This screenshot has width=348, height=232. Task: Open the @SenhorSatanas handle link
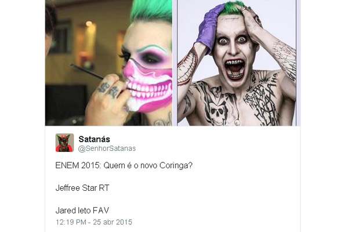pyautogui.click(x=107, y=148)
